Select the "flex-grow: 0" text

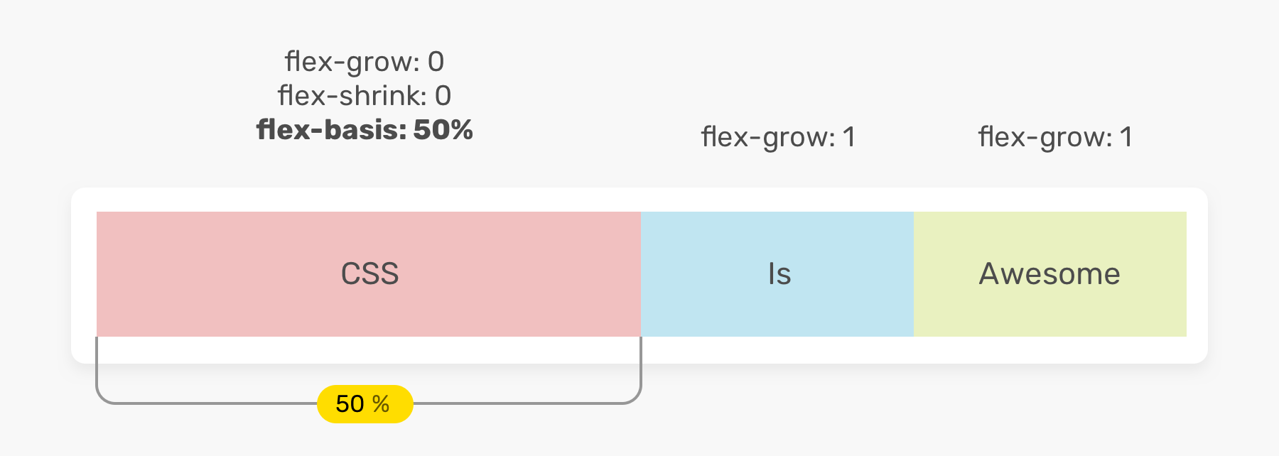pyautogui.click(x=365, y=62)
